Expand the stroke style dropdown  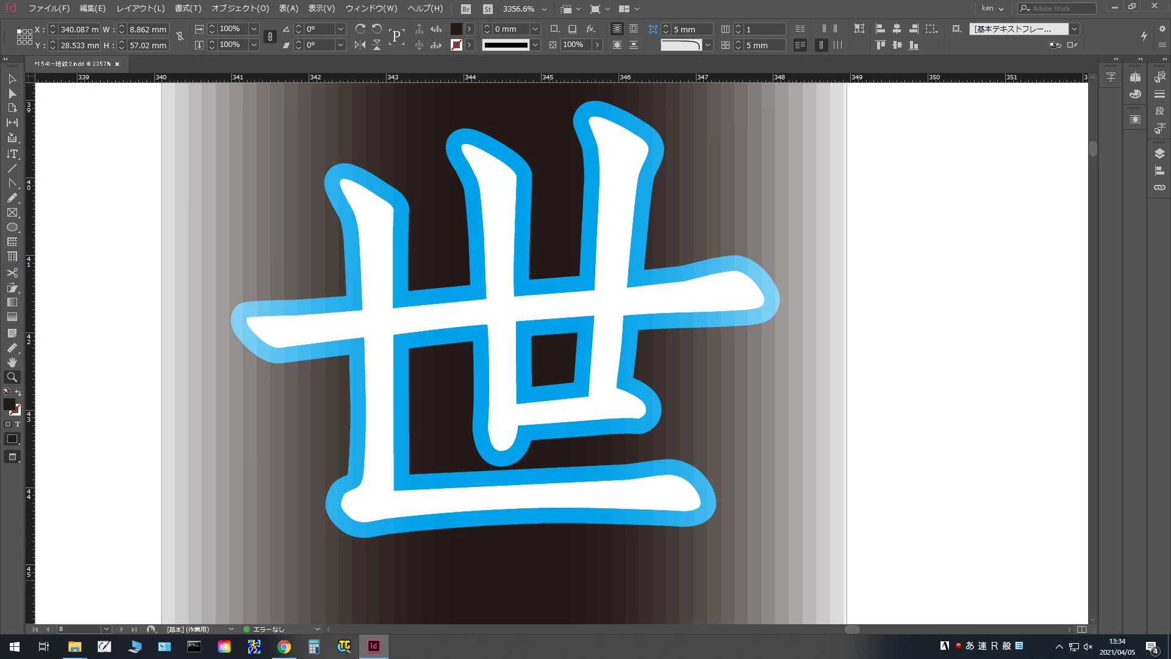[535, 45]
